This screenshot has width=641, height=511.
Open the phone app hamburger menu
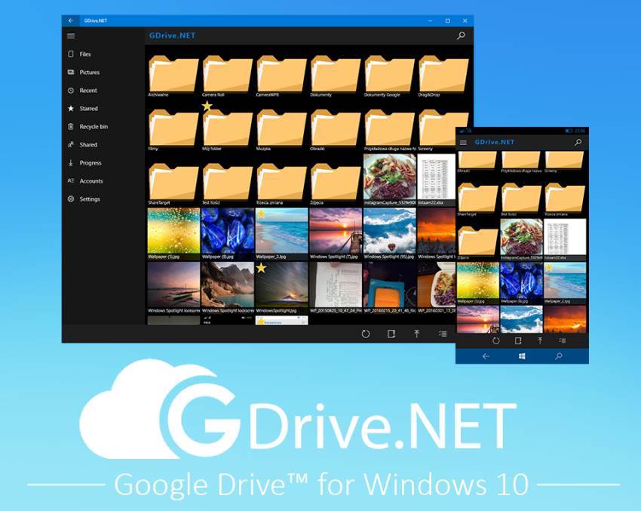pyautogui.click(x=463, y=142)
